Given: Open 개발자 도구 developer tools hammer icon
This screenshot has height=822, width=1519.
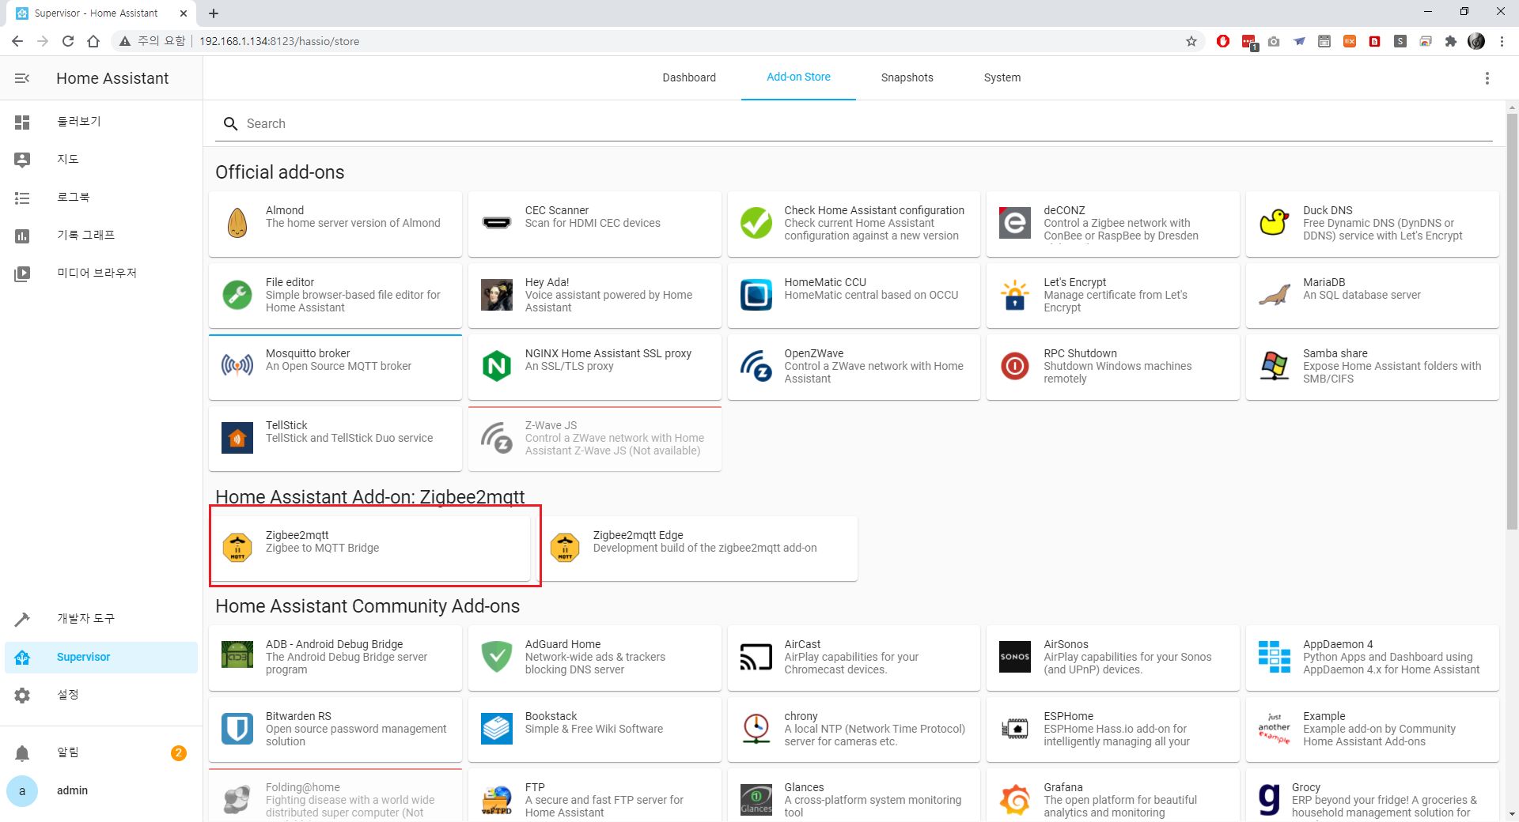Looking at the screenshot, I should tap(22, 619).
